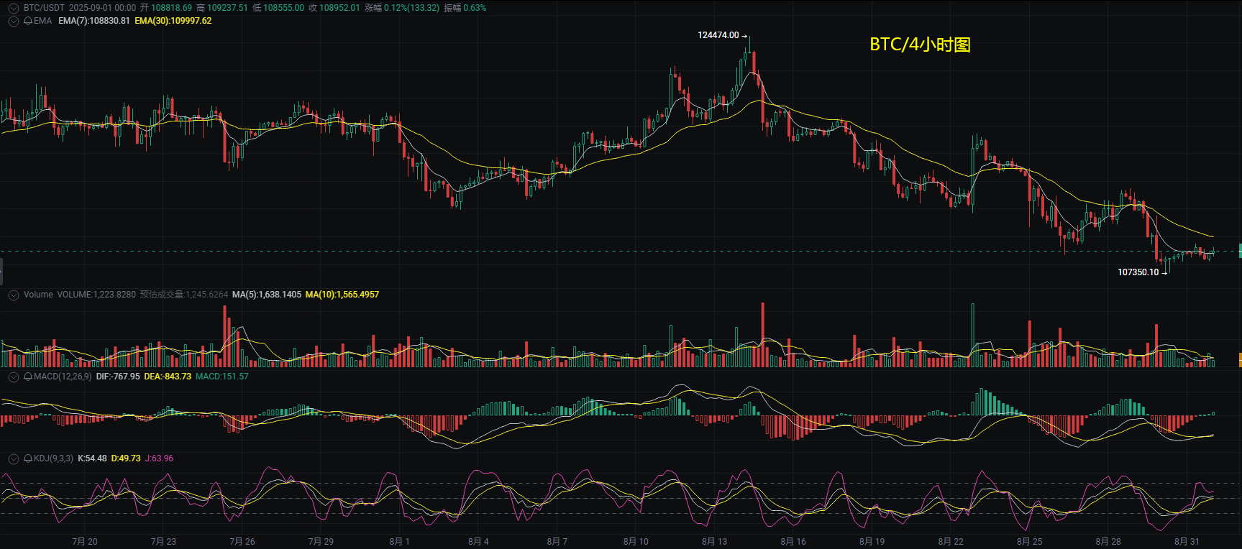The width and height of the screenshot is (1242, 549).
Task: Open MACD(12,26,9) indicator settings label
Action: click(63, 377)
